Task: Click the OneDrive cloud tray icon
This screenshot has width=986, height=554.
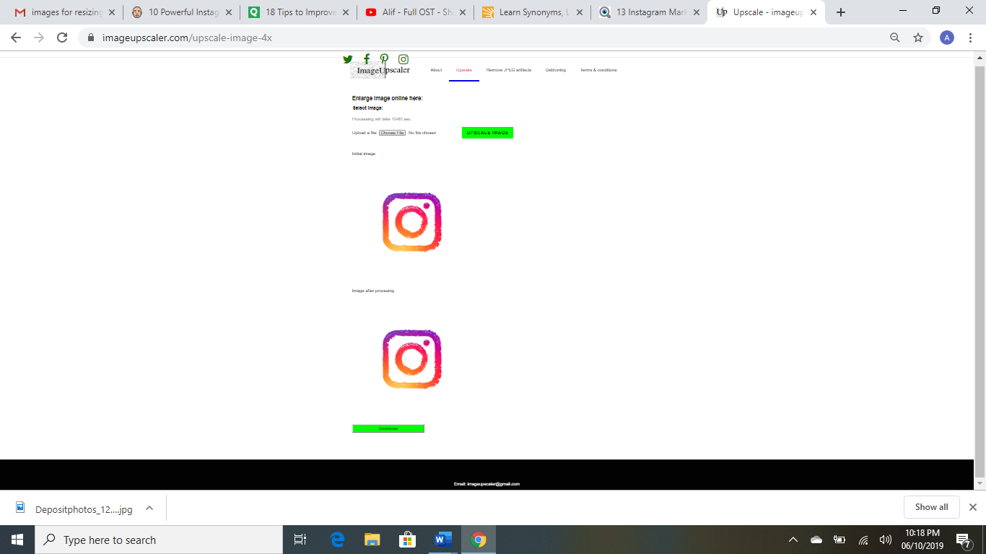Action: point(816,540)
